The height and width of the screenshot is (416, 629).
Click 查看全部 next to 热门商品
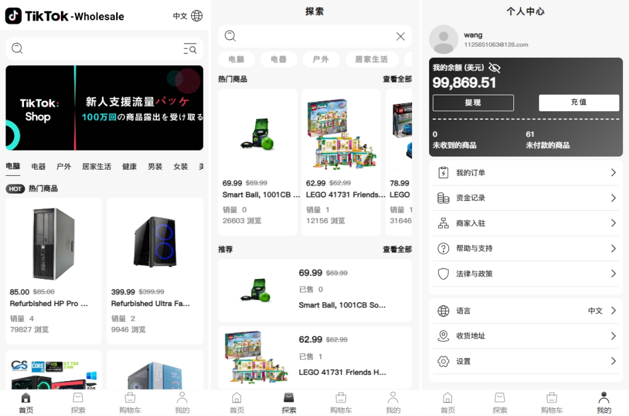397,79
